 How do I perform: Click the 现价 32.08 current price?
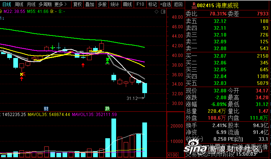pos(220,91)
